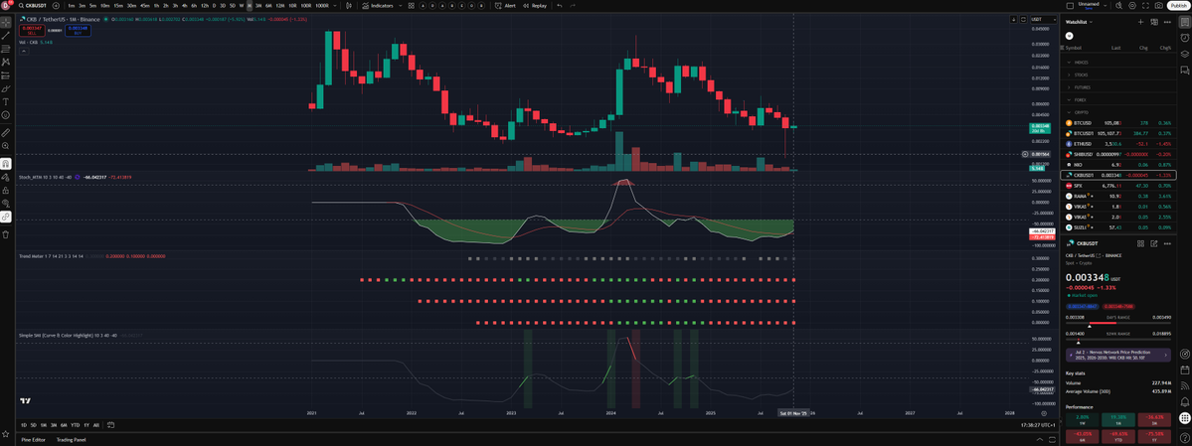Click the add symbol compare plus button
1192x446 pixels.
click(56, 5)
